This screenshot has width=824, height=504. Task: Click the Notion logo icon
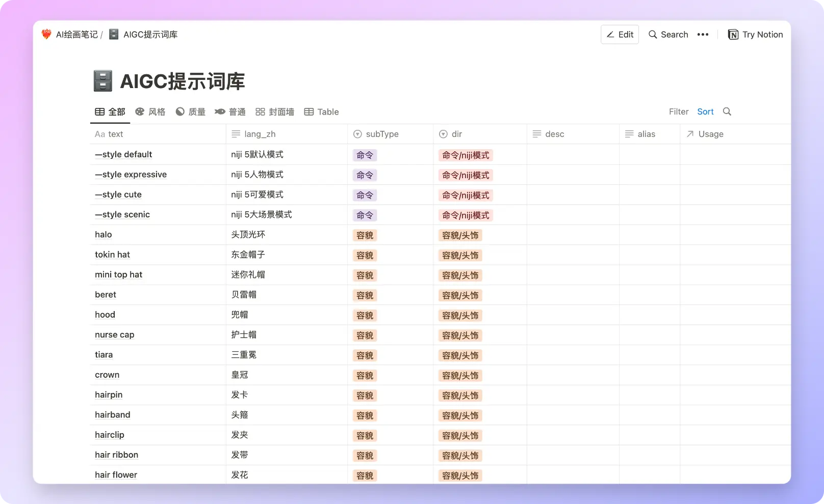733,35
